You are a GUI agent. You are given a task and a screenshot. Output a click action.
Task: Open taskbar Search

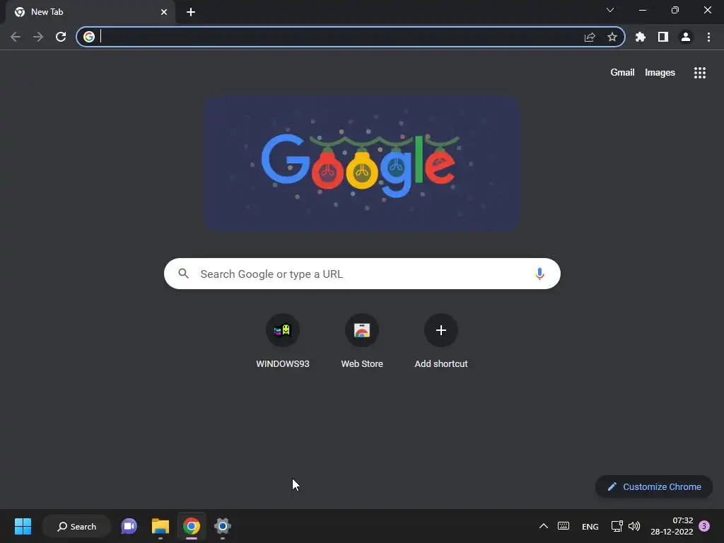point(76,526)
